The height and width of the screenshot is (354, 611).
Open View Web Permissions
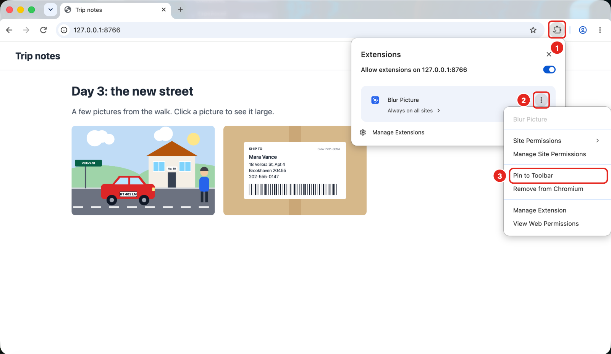tap(556, 224)
